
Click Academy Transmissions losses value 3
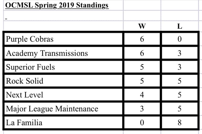pyautogui.click(x=180, y=53)
